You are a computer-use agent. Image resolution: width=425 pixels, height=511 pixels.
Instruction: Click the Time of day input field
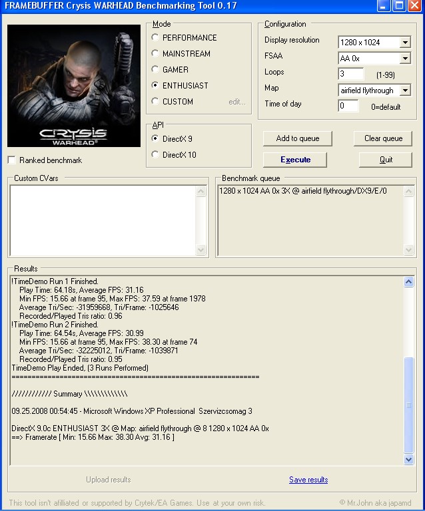(x=348, y=106)
